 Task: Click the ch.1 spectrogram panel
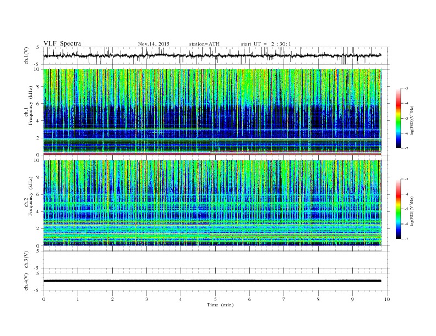(212, 112)
